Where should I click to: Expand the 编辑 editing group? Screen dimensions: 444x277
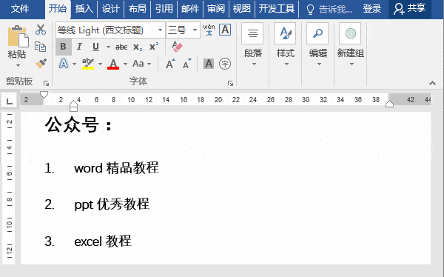tap(318, 45)
